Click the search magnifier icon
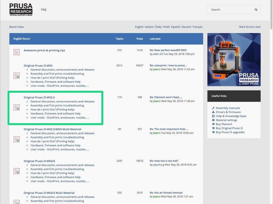Viewport: 273px width, 204px height. 256,10
